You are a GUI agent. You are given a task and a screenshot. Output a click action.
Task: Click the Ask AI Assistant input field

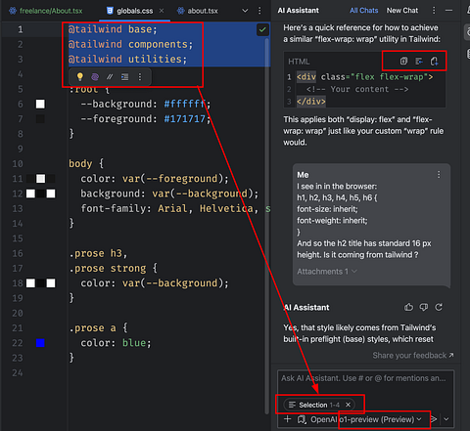[x=365, y=382]
